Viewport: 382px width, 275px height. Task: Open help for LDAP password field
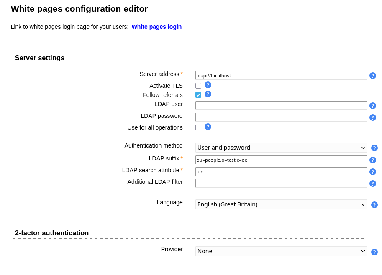pos(372,117)
